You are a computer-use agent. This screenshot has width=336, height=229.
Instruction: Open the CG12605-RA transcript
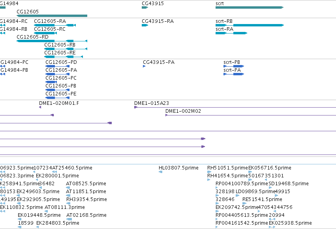(x=55, y=25)
